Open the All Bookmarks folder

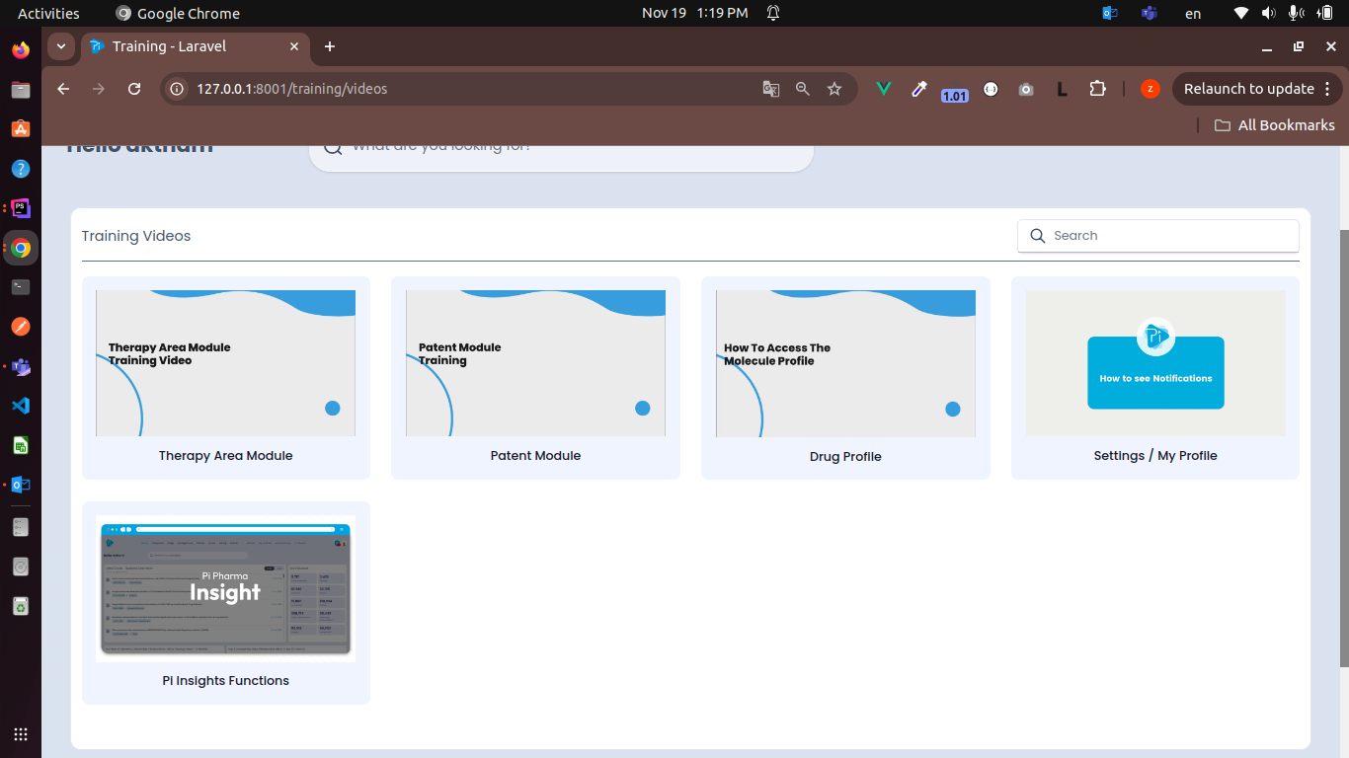click(x=1274, y=125)
